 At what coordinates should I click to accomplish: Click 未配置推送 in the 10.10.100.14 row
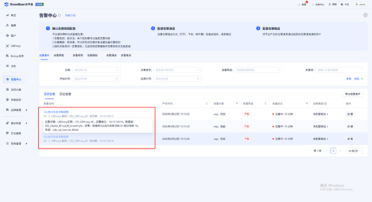coord(321,139)
